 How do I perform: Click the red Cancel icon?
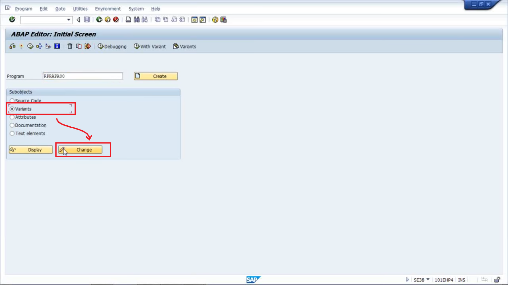click(x=116, y=20)
